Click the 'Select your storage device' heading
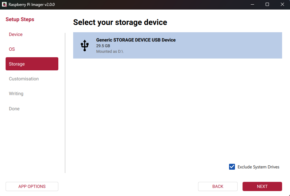This screenshot has width=290, height=196. click(x=120, y=22)
